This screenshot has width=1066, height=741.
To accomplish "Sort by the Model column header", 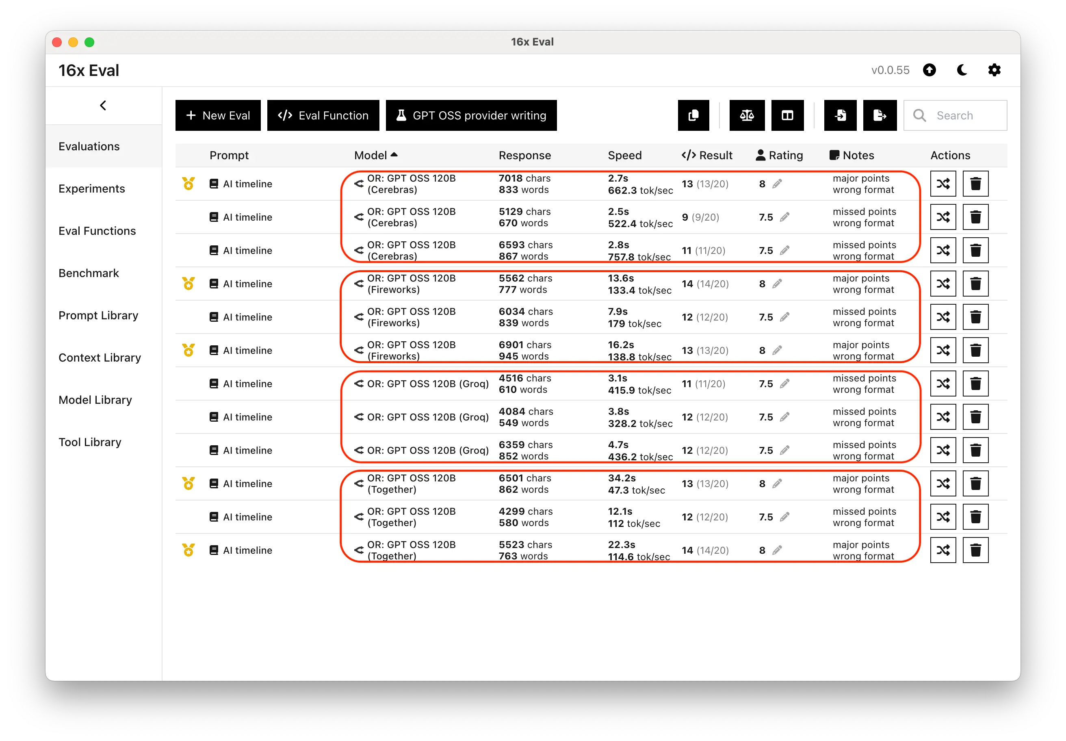I will 376,155.
